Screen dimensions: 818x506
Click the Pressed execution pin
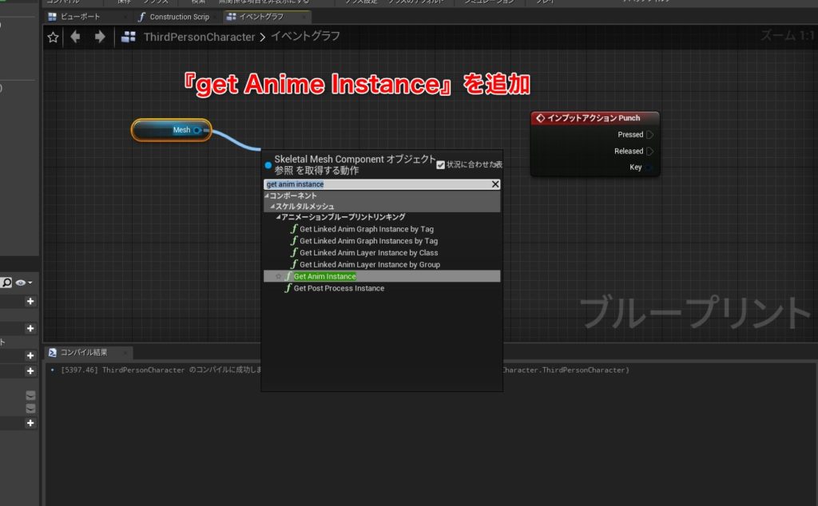click(x=649, y=134)
